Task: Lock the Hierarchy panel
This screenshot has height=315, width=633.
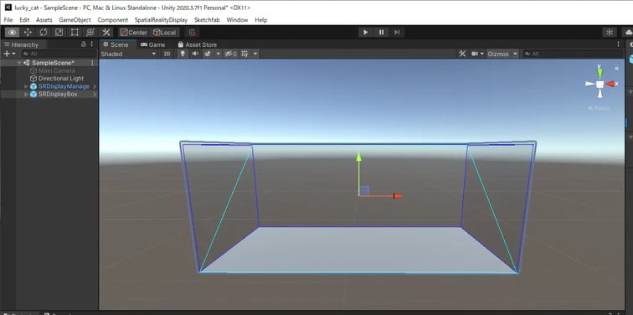Action: (84, 44)
